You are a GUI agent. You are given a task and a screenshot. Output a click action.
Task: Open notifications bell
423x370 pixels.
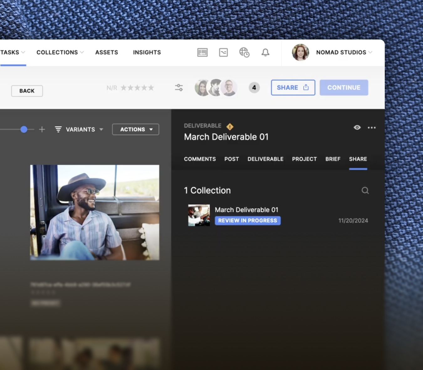point(265,52)
